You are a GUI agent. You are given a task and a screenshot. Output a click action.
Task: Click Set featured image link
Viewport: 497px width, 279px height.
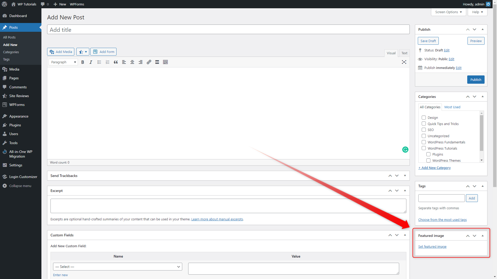(432, 246)
